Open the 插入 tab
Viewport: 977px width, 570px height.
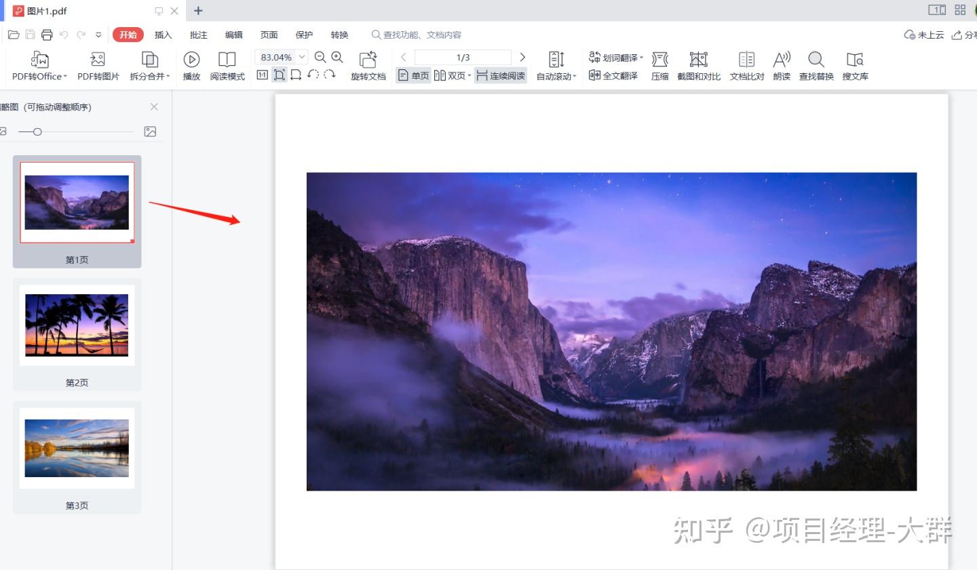[164, 35]
